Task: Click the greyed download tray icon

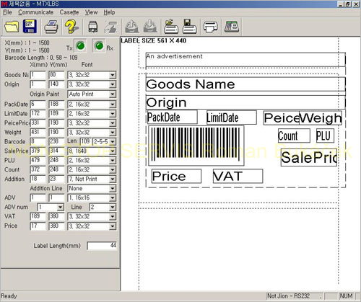Action: click(x=150, y=27)
